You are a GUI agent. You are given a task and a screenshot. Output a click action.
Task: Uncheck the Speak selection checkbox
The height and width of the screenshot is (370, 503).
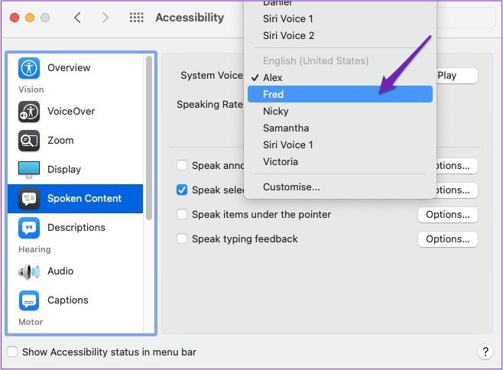coord(182,190)
